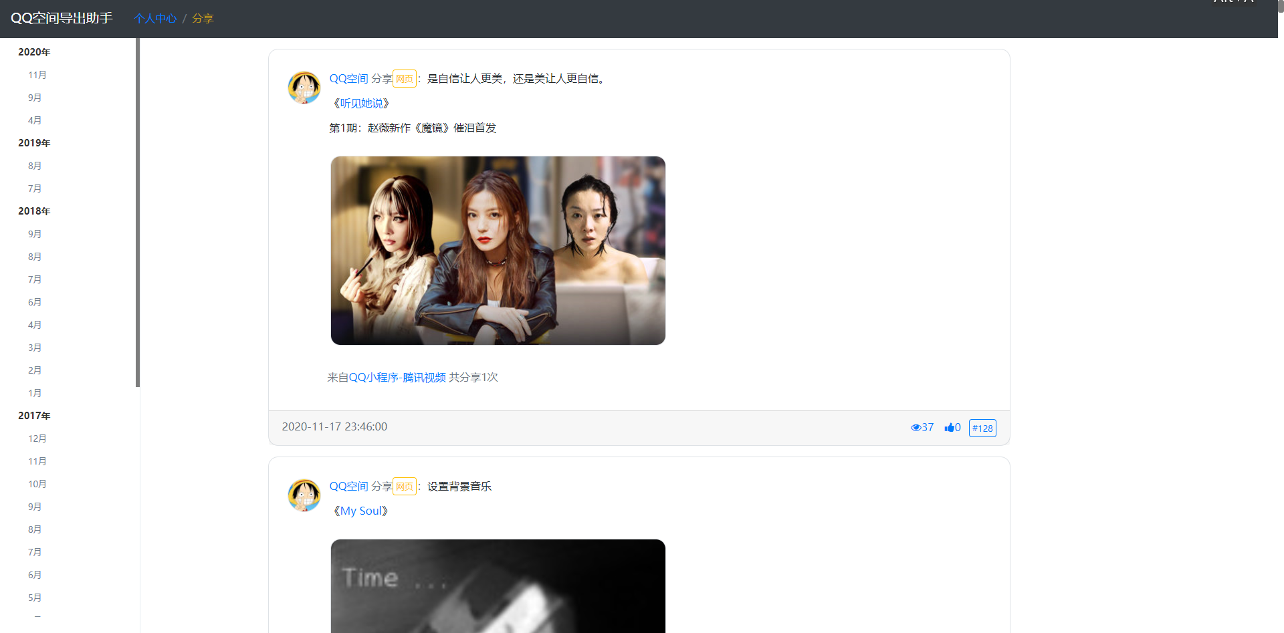Click the avatar on the 《My Soul》 post
1284x633 pixels.
pyautogui.click(x=304, y=495)
